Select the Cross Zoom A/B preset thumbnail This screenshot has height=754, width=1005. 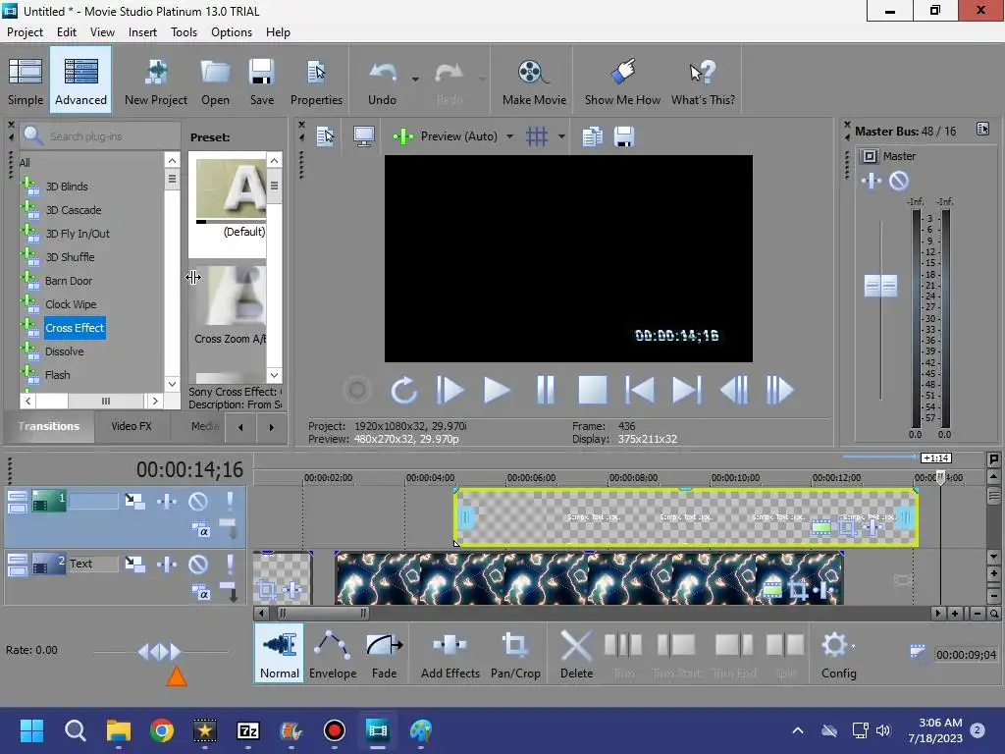[x=231, y=296]
